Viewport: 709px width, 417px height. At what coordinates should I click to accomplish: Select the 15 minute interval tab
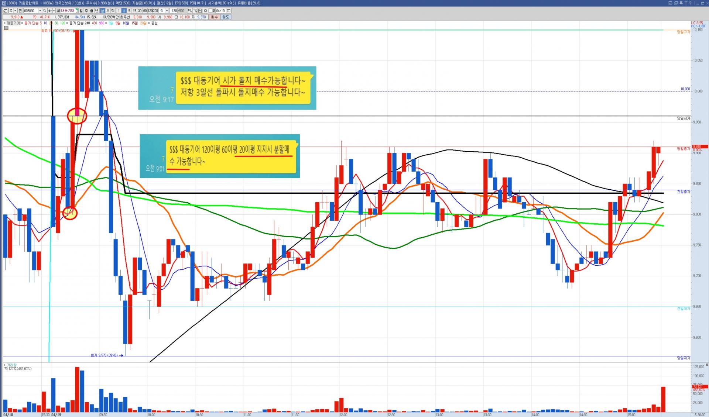click(134, 11)
